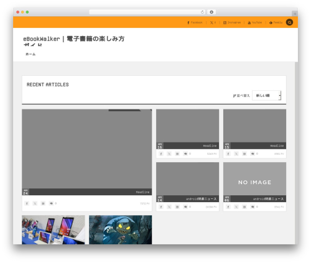
Task: Open comments on the Apr 15 article
Action: (254, 154)
